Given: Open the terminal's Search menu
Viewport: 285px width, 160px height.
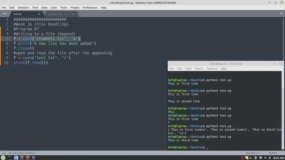Looking at the screenshot, I should click(199, 69).
